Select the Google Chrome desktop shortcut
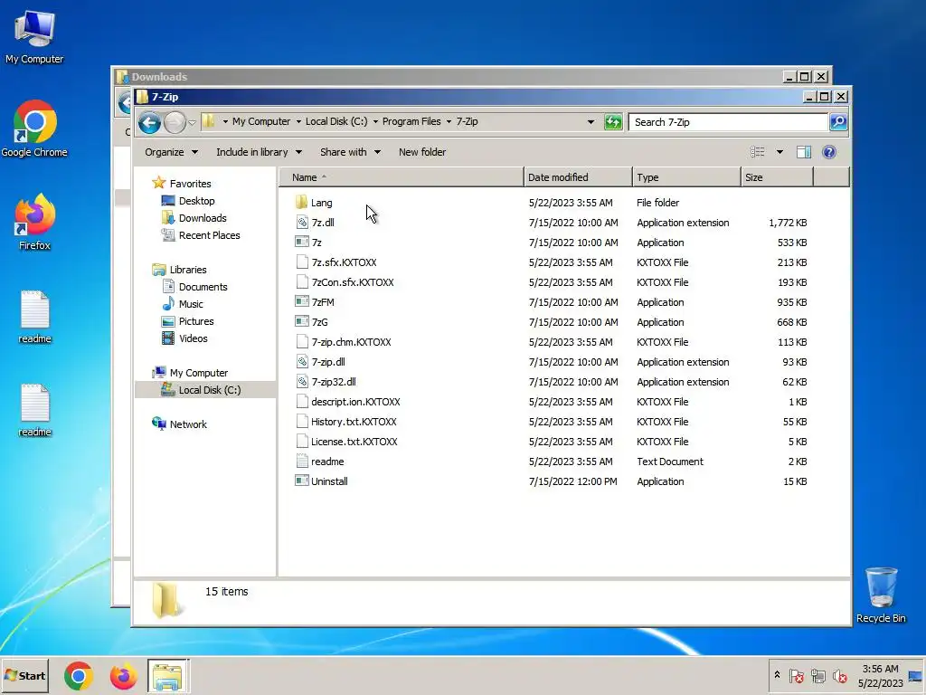Viewport: 926px width, 695px height. [x=34, y=129]
